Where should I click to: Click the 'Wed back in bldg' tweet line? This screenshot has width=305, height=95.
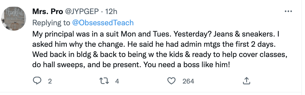click(x=160, y=55)
